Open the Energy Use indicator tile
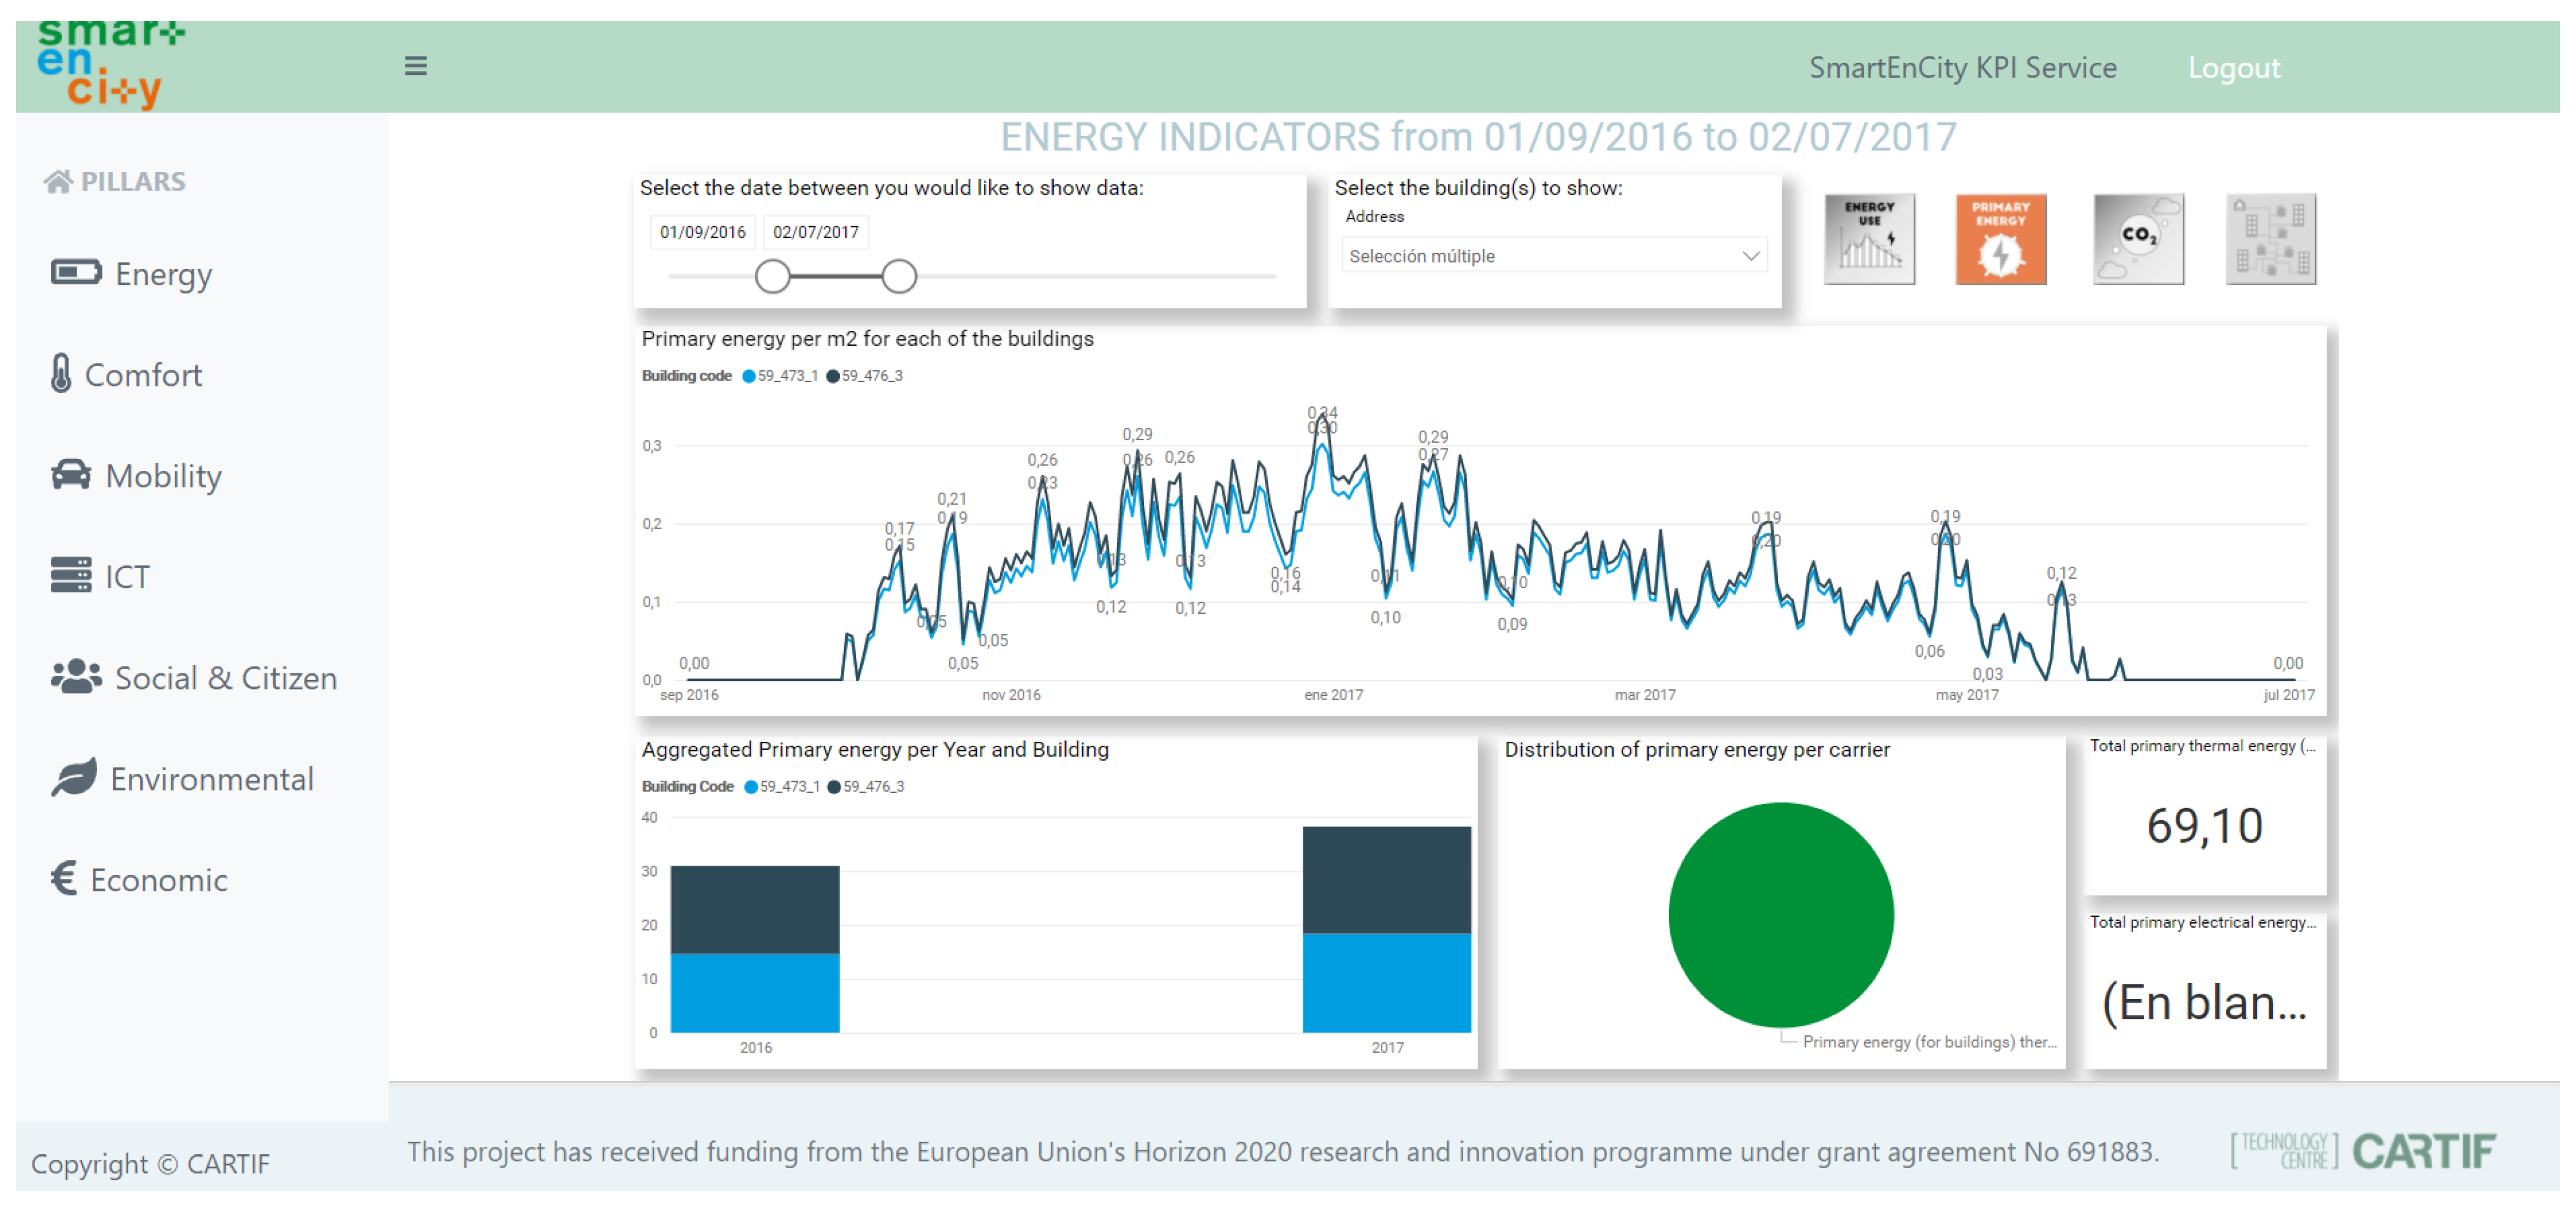Image resolution: width=2576 pixels, height=1211 pixels. (1869, 239)
